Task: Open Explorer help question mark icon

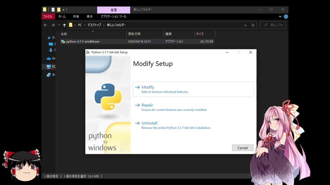Action: pos(286,16)
